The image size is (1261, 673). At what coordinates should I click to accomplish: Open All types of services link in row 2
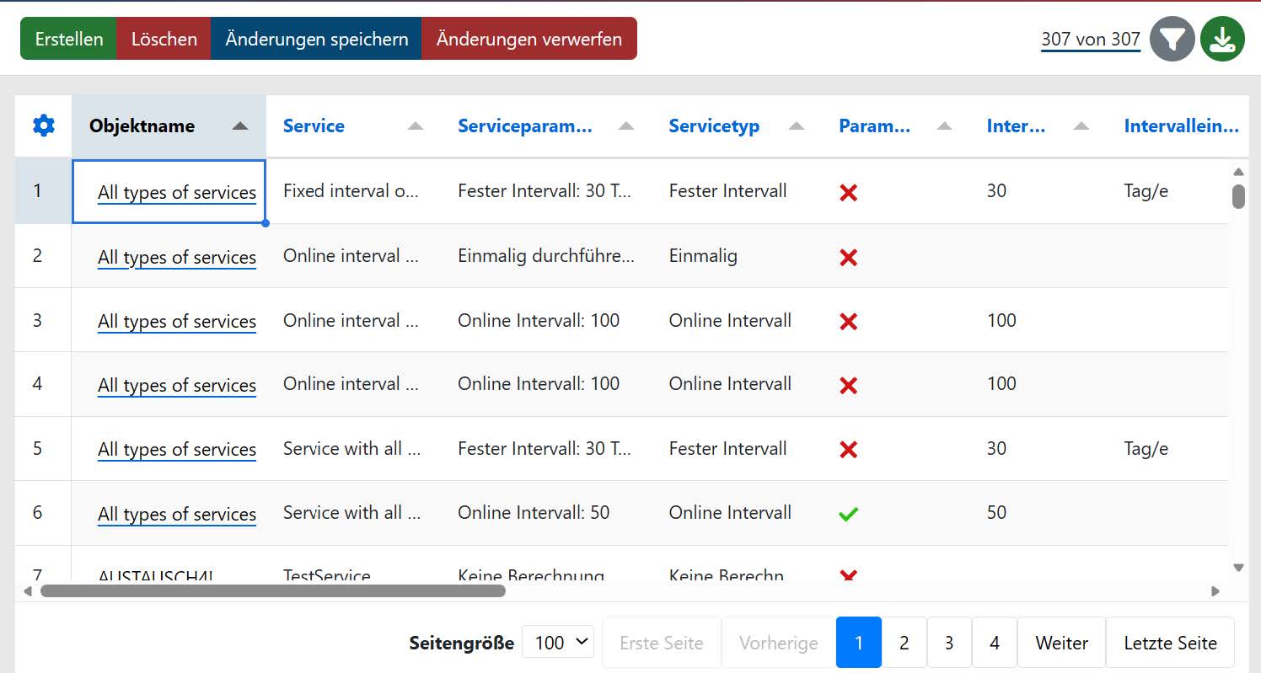177,258
